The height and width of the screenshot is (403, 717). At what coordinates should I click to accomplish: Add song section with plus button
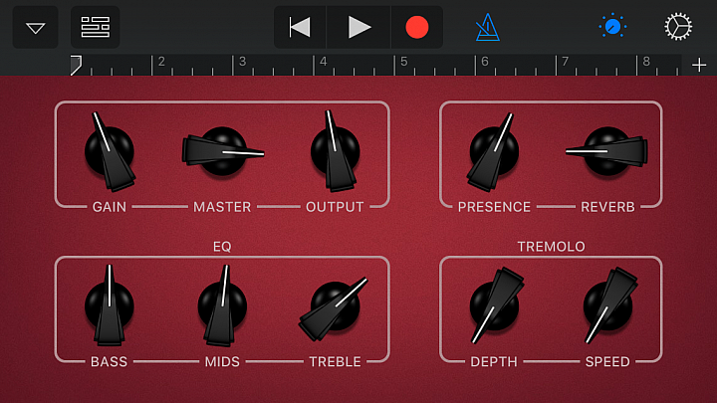(x=699, y=66)
